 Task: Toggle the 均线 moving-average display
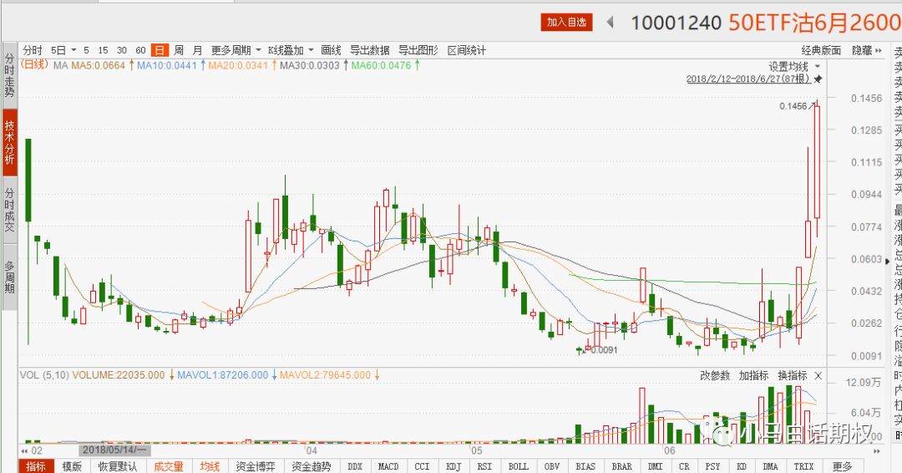209,466
